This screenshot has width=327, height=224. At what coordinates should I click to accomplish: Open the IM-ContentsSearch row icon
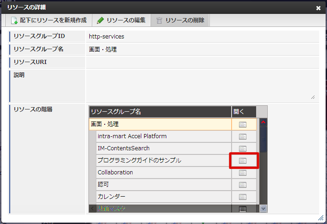pyautogui.click(x=243, y=148)
